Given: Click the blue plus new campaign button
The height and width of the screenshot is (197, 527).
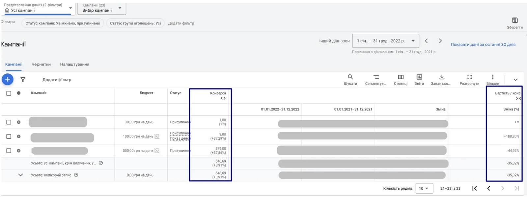Looking at the screenshot, I should coord(8,79).
